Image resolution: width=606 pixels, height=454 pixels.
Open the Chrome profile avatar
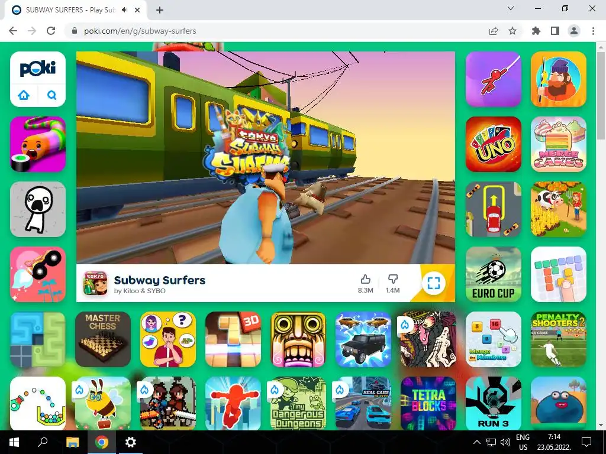[574, 31]
